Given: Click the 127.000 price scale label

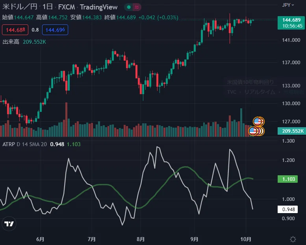Looking at the screenshot, I should 291,122.
